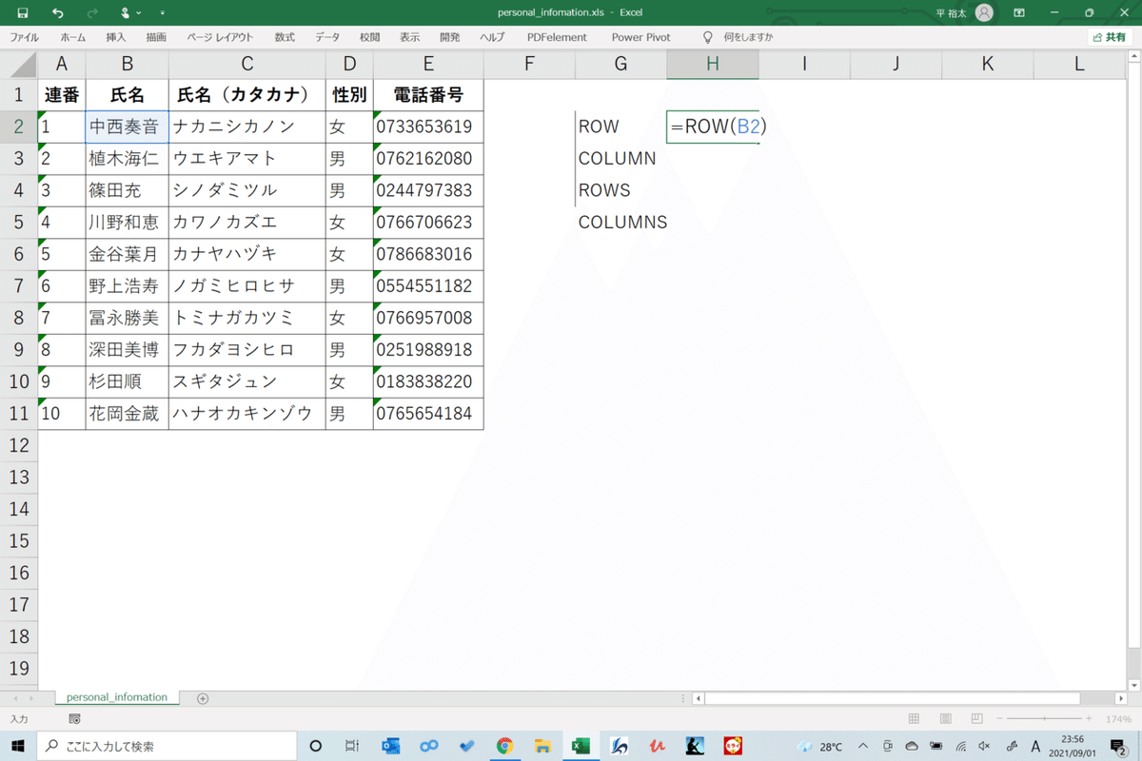Switch to the 挿入 ribbon tab

pyautogui.click(x=116, y=37)
